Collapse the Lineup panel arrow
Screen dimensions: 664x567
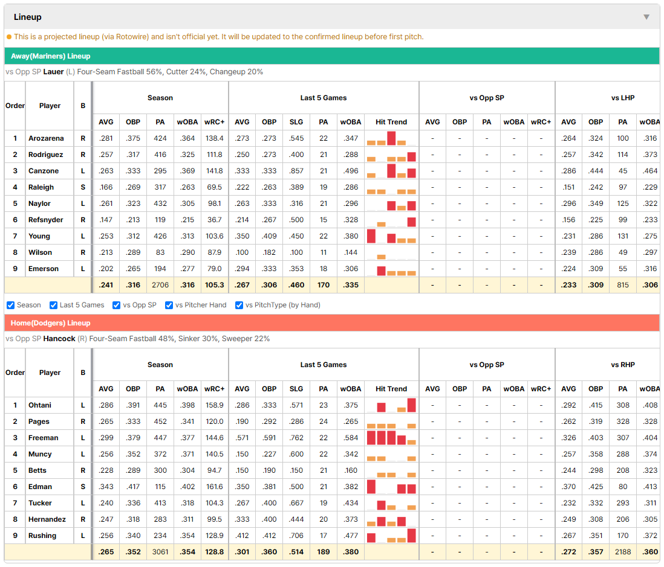pyautogui.click(x=646, y=17)
